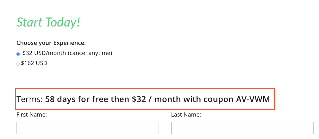Click the word 'Today!' in the heading
Viewport: 319px width, 139px height.
tap(63, 22)
